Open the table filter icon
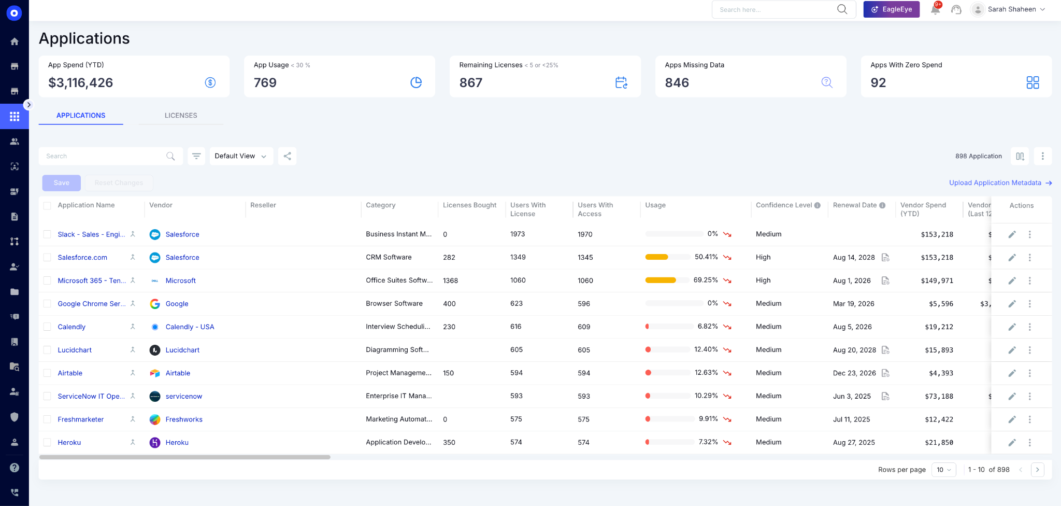 (196, 156)
